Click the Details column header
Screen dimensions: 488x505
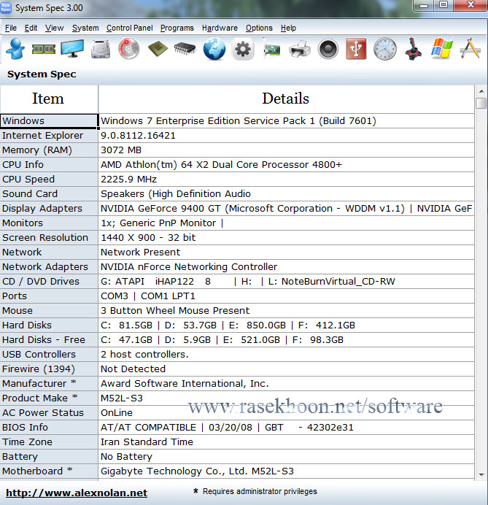pos(286,99)
